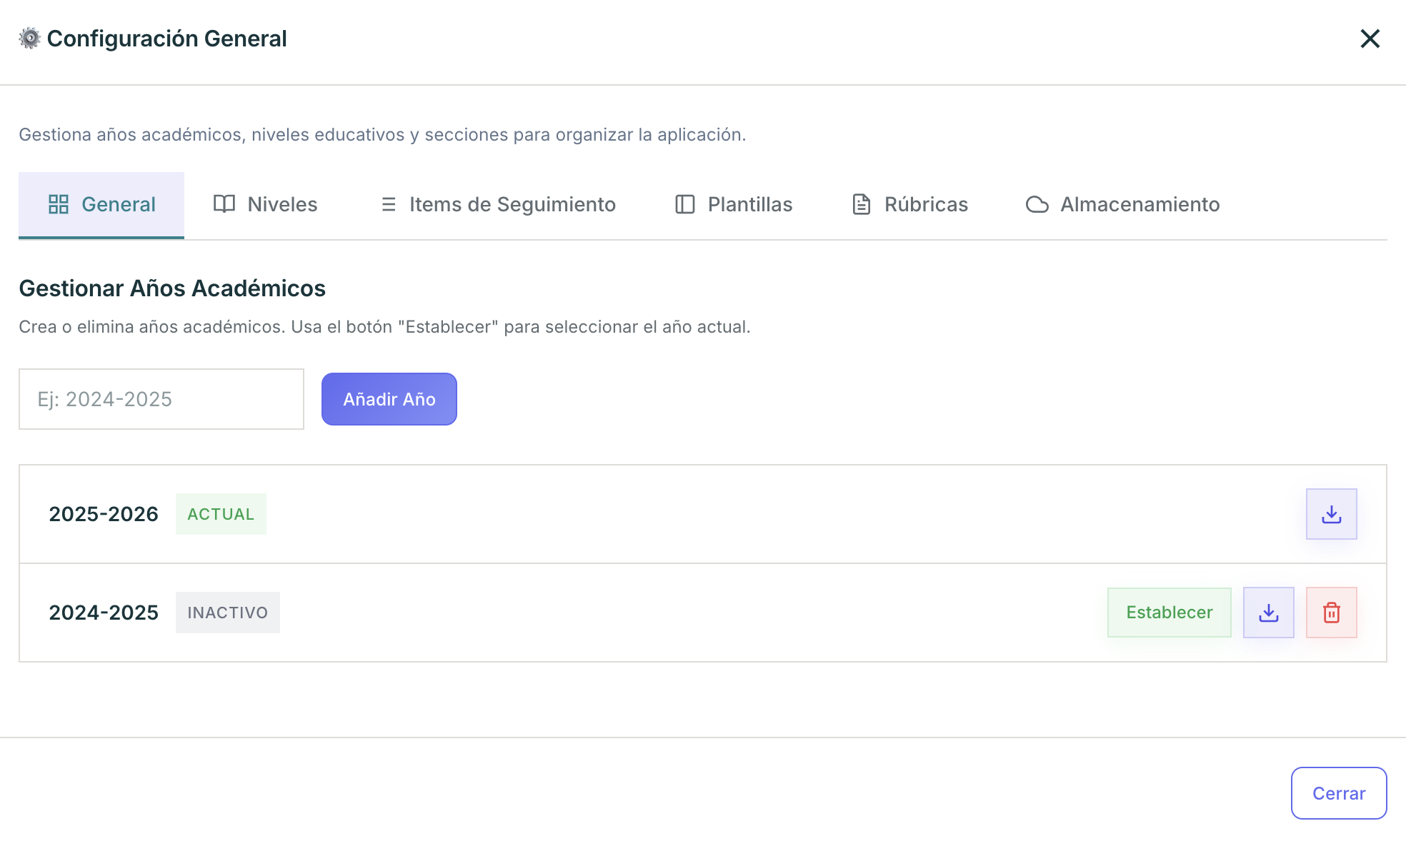Click the layout icon for Plantillas
Screen dimensions: 1406x841
click(x=684, y=204)
